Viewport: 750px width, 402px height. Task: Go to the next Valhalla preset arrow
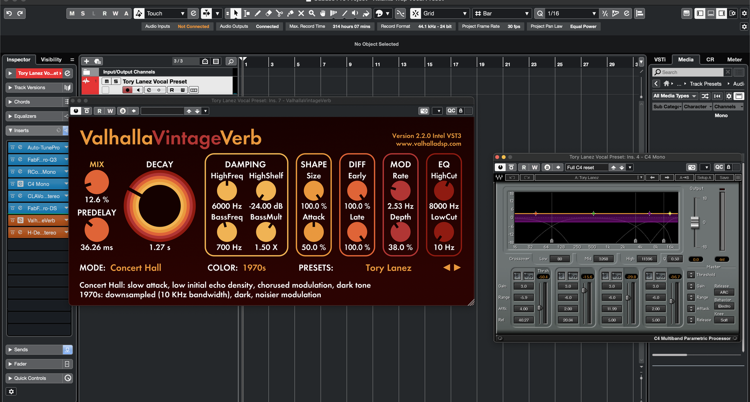[457, 267]
